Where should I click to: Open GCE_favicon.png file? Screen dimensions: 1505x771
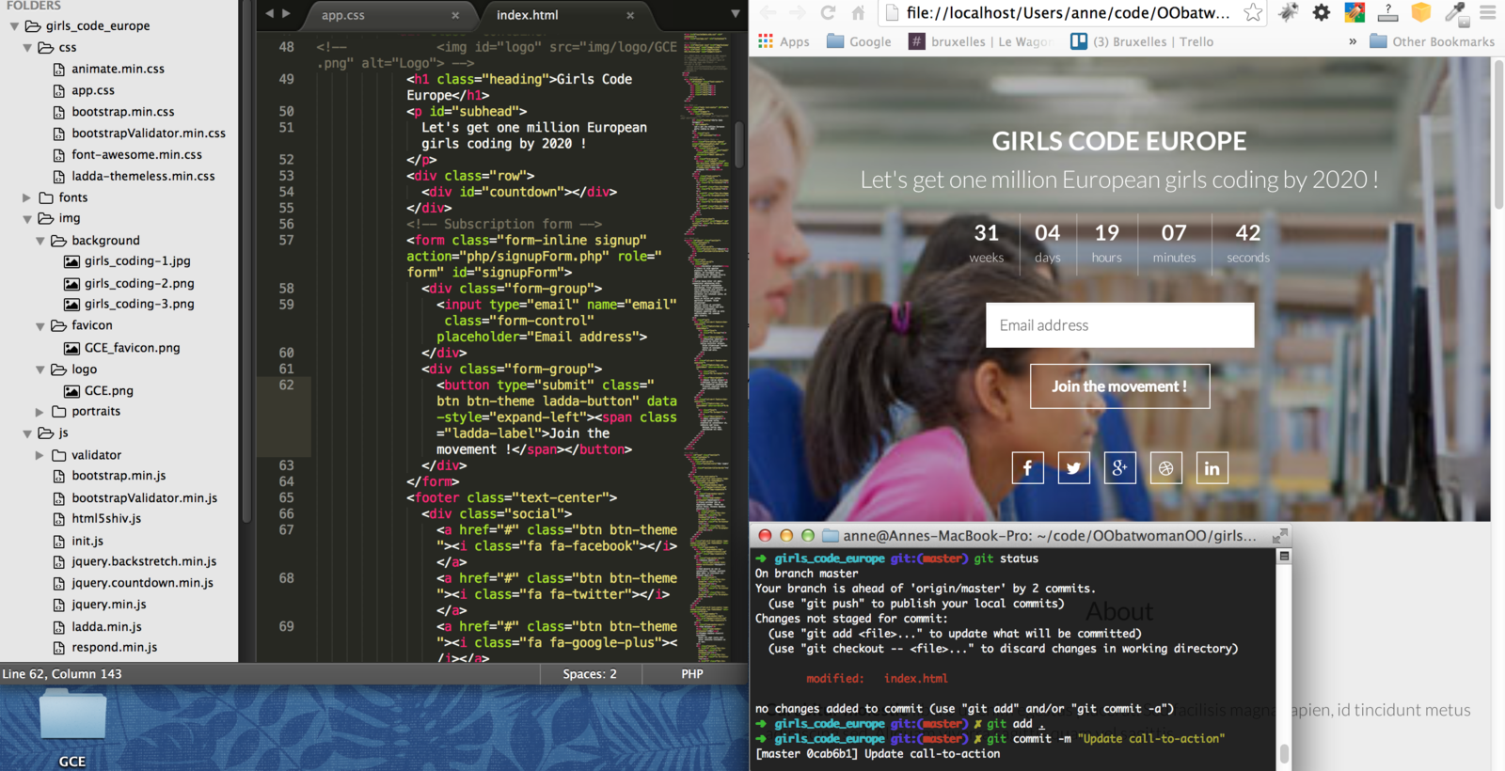click(133, 348)
